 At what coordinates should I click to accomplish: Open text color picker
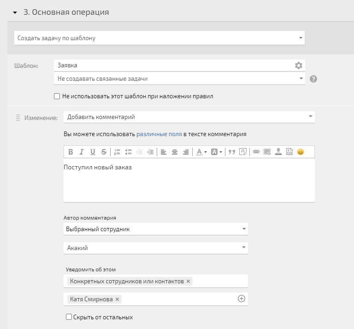(201, 152)
